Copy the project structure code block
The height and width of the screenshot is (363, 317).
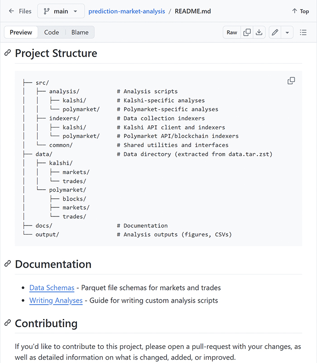pyautogui.click(x=291, y=81)
